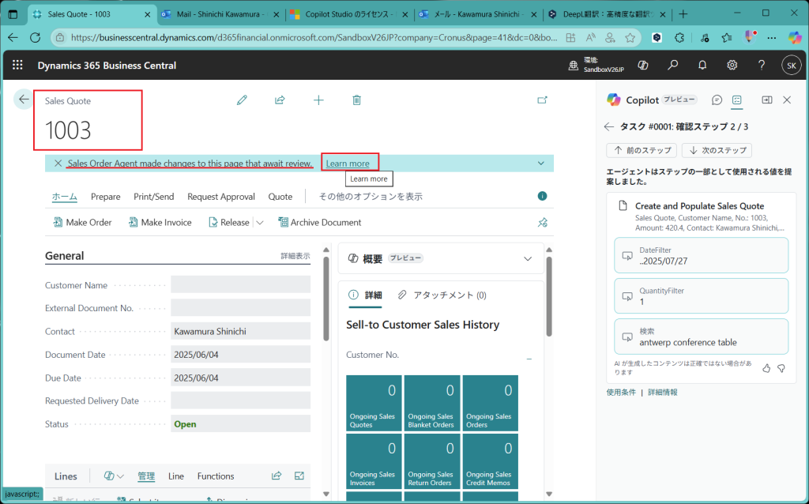This screenshot has height=504, width=809.
Task: Click the plus icon to create new
Action: click(x=318, y=100)
